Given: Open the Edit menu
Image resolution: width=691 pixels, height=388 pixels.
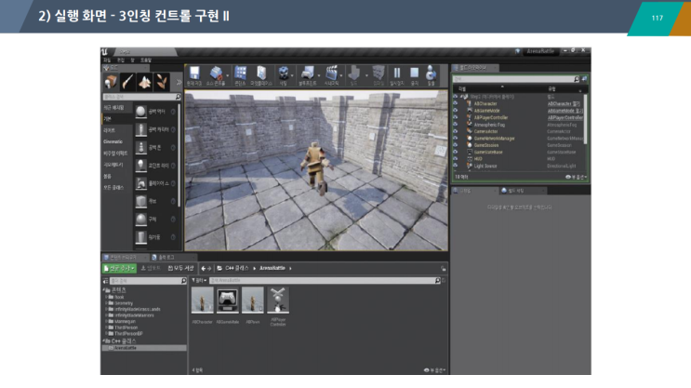Looking at the screenshot, I should [x=121, y=60].
